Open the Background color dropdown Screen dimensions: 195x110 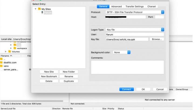pos(129,52)
